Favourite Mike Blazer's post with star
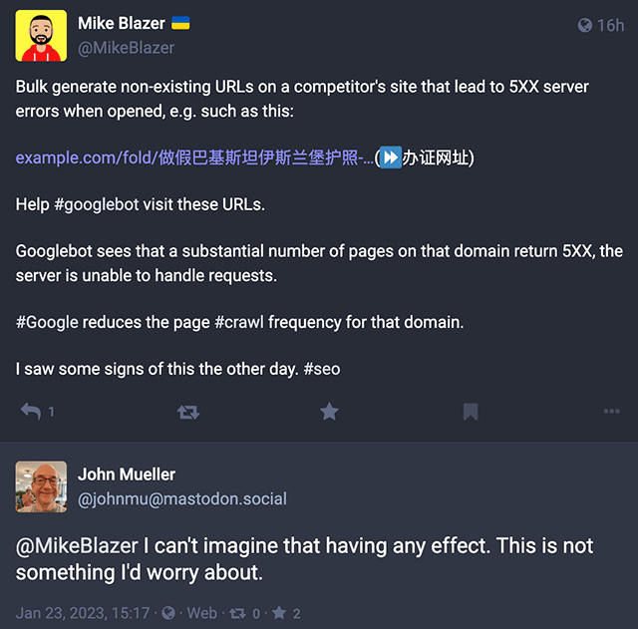This screenshot has width=638, height=629. (329, 411)
